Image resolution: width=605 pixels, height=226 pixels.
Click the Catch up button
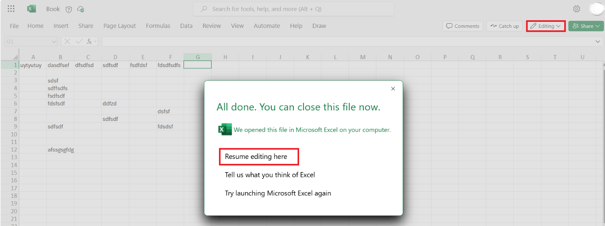tap(505, 26)
